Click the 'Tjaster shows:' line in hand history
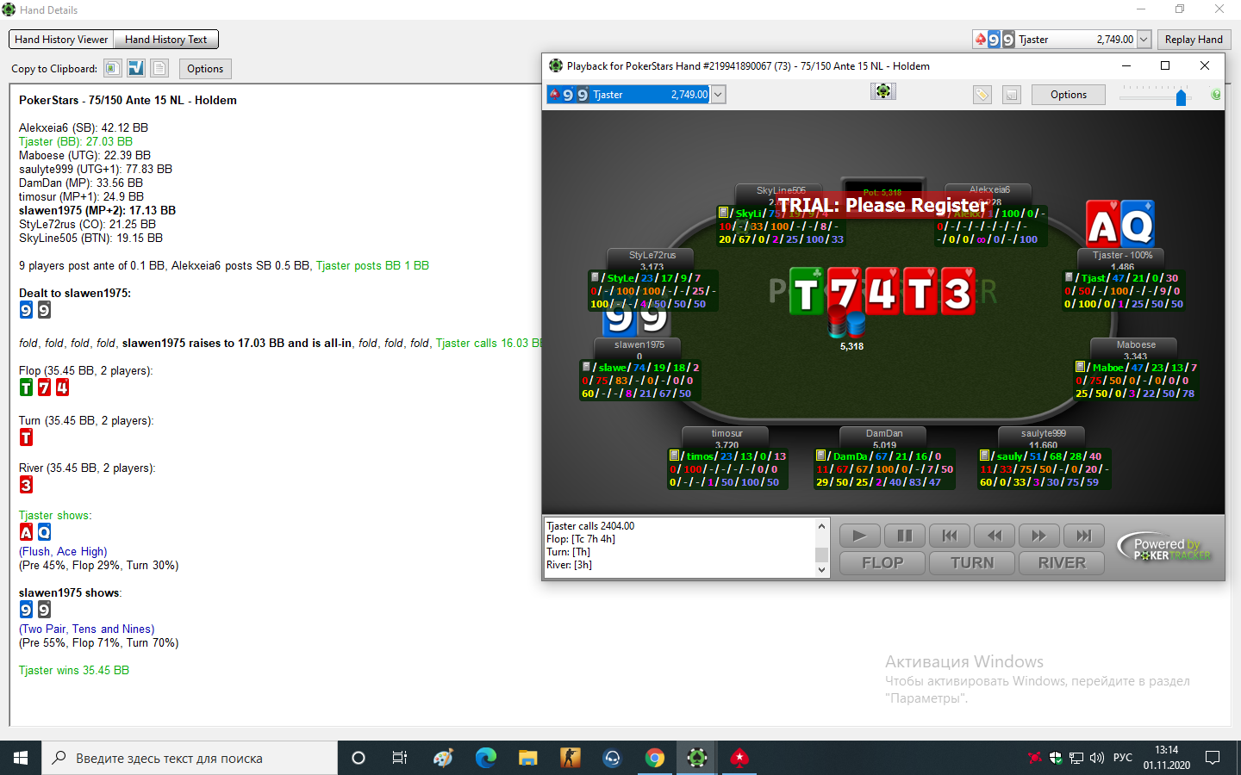 pyautogui.click(x=55, y=515)
